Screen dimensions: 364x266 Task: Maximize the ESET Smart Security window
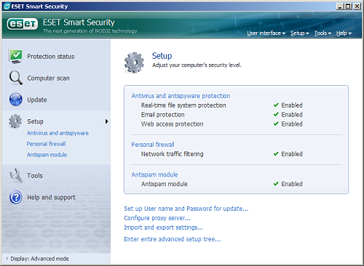[x=348, y=7]
